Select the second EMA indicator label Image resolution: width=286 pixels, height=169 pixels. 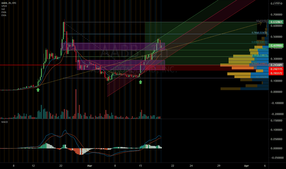point(4,15)
